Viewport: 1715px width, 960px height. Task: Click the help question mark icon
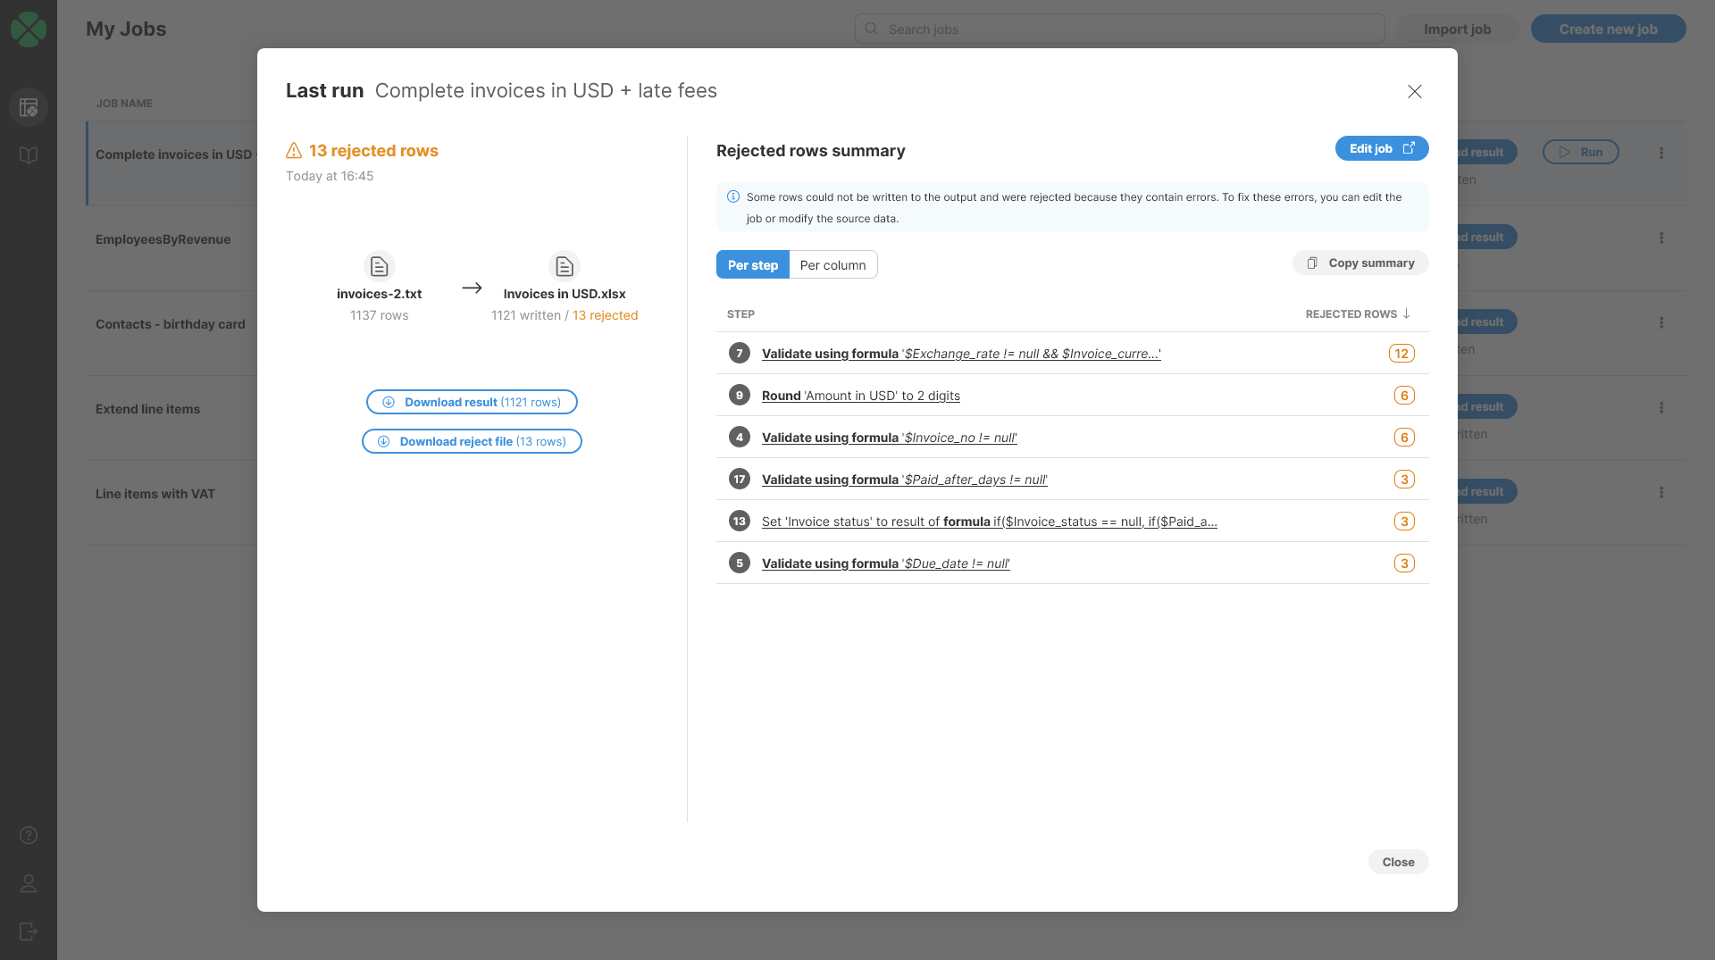(29, 835)
